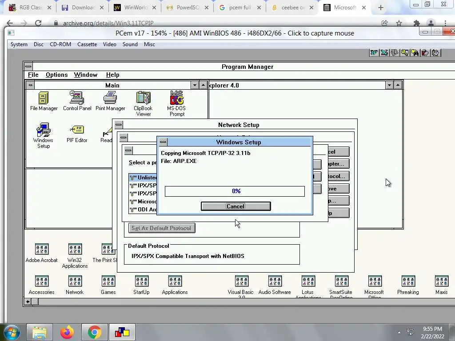Open Program Manager File menu
Screen dimensions: 455x341
pyautogui.click(x=33, y=75)
